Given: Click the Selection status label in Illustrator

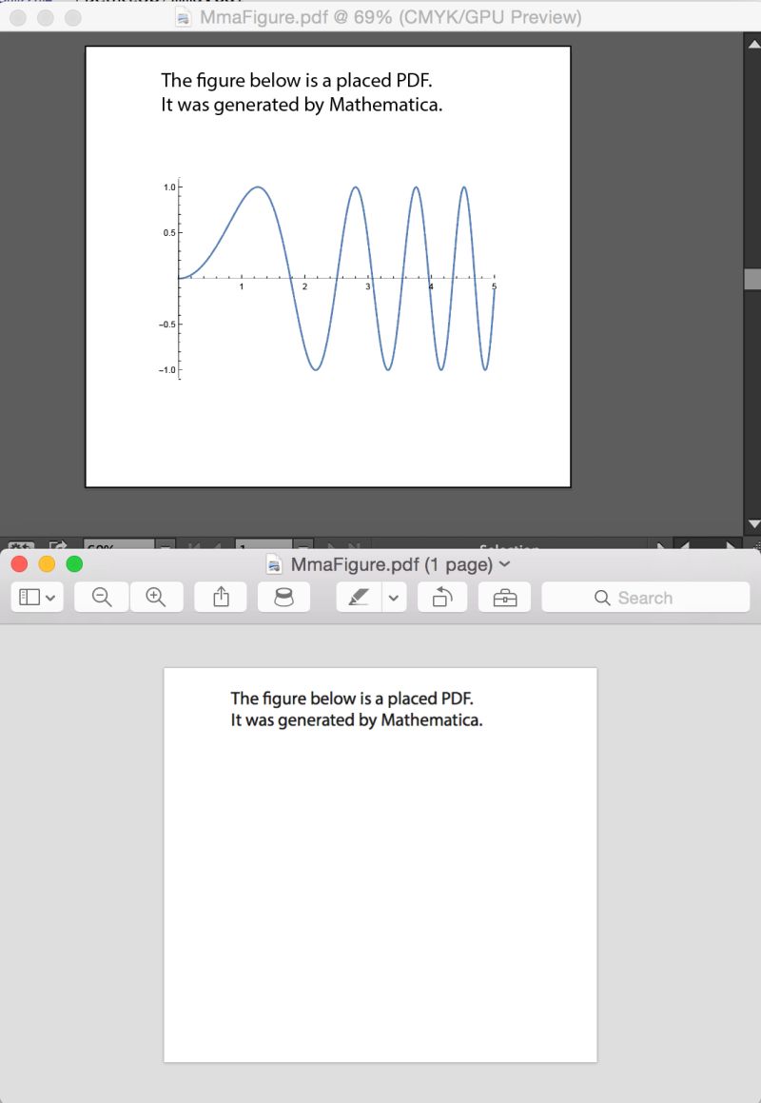Looking at the screenshot, I should pos(511,549).
